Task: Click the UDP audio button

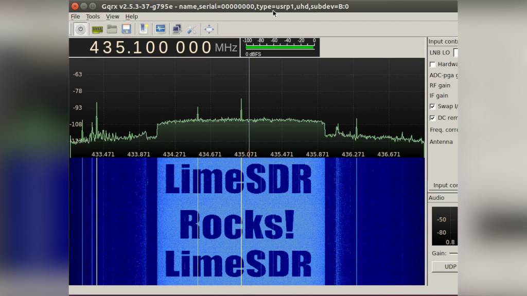Action: [x=445, y=267]
